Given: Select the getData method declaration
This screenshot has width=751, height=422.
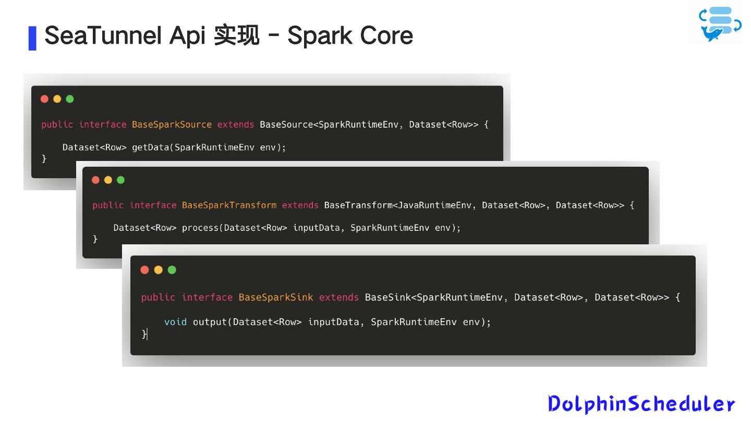Looking at the screenshot, I should [x=174, y=147].
